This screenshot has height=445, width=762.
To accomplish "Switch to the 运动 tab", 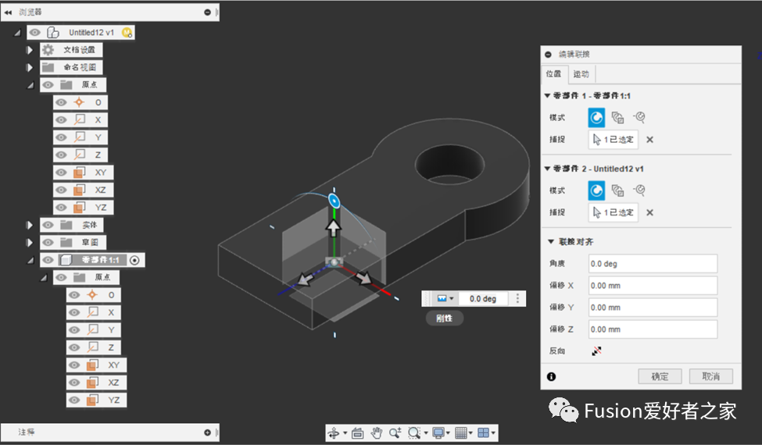I will (581, 73).
